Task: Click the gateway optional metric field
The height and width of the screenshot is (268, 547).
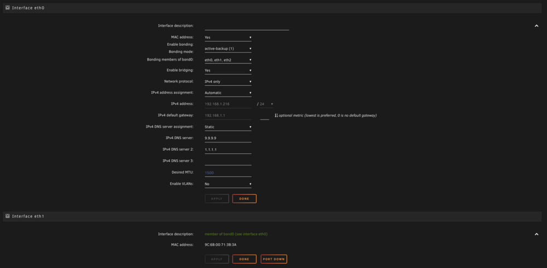Action: coord(265,116)
